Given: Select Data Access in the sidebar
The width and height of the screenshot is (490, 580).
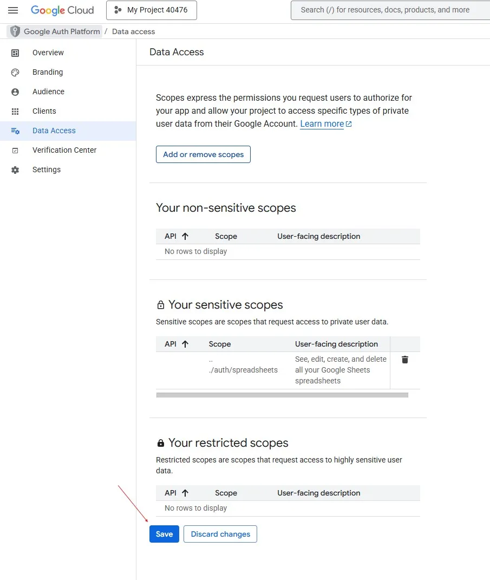Looking at the screenshot, I should 54,131.
